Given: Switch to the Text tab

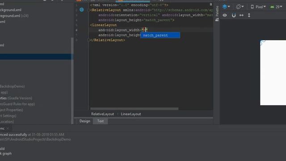Looking at the screenshot, I should [100, 121].
